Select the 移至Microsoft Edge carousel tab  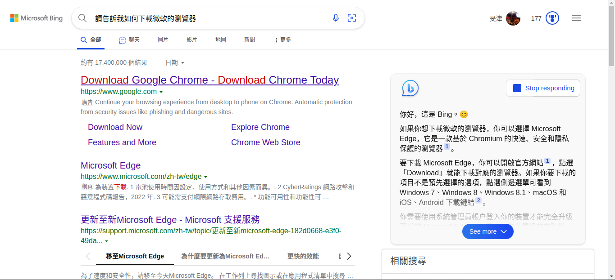(135, 256)
